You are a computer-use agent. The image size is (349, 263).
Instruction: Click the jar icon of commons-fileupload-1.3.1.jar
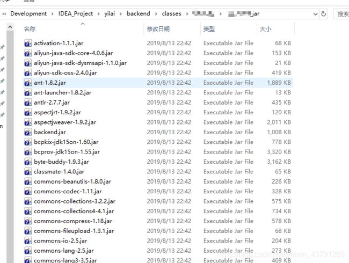pyautogui.click(x=28, y=231)
